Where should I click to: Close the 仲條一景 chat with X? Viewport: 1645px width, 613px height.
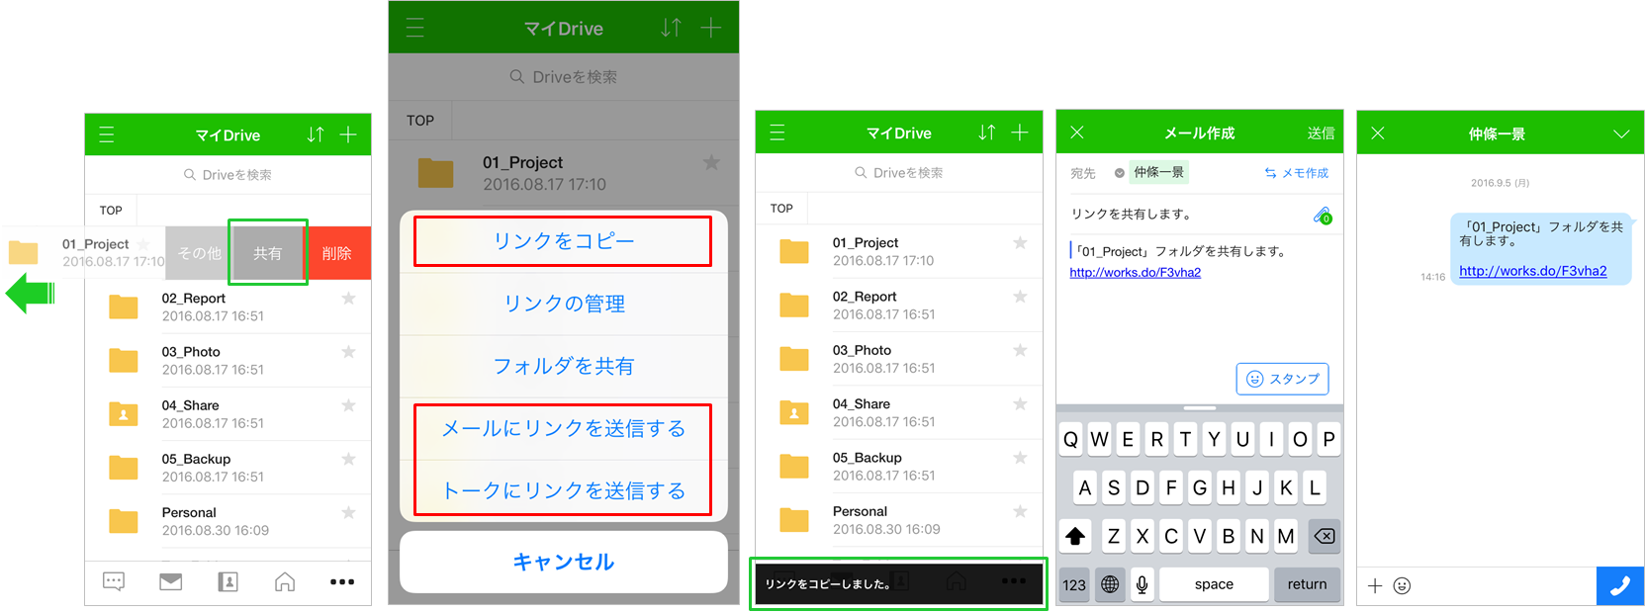click(x=1378, y=132)
